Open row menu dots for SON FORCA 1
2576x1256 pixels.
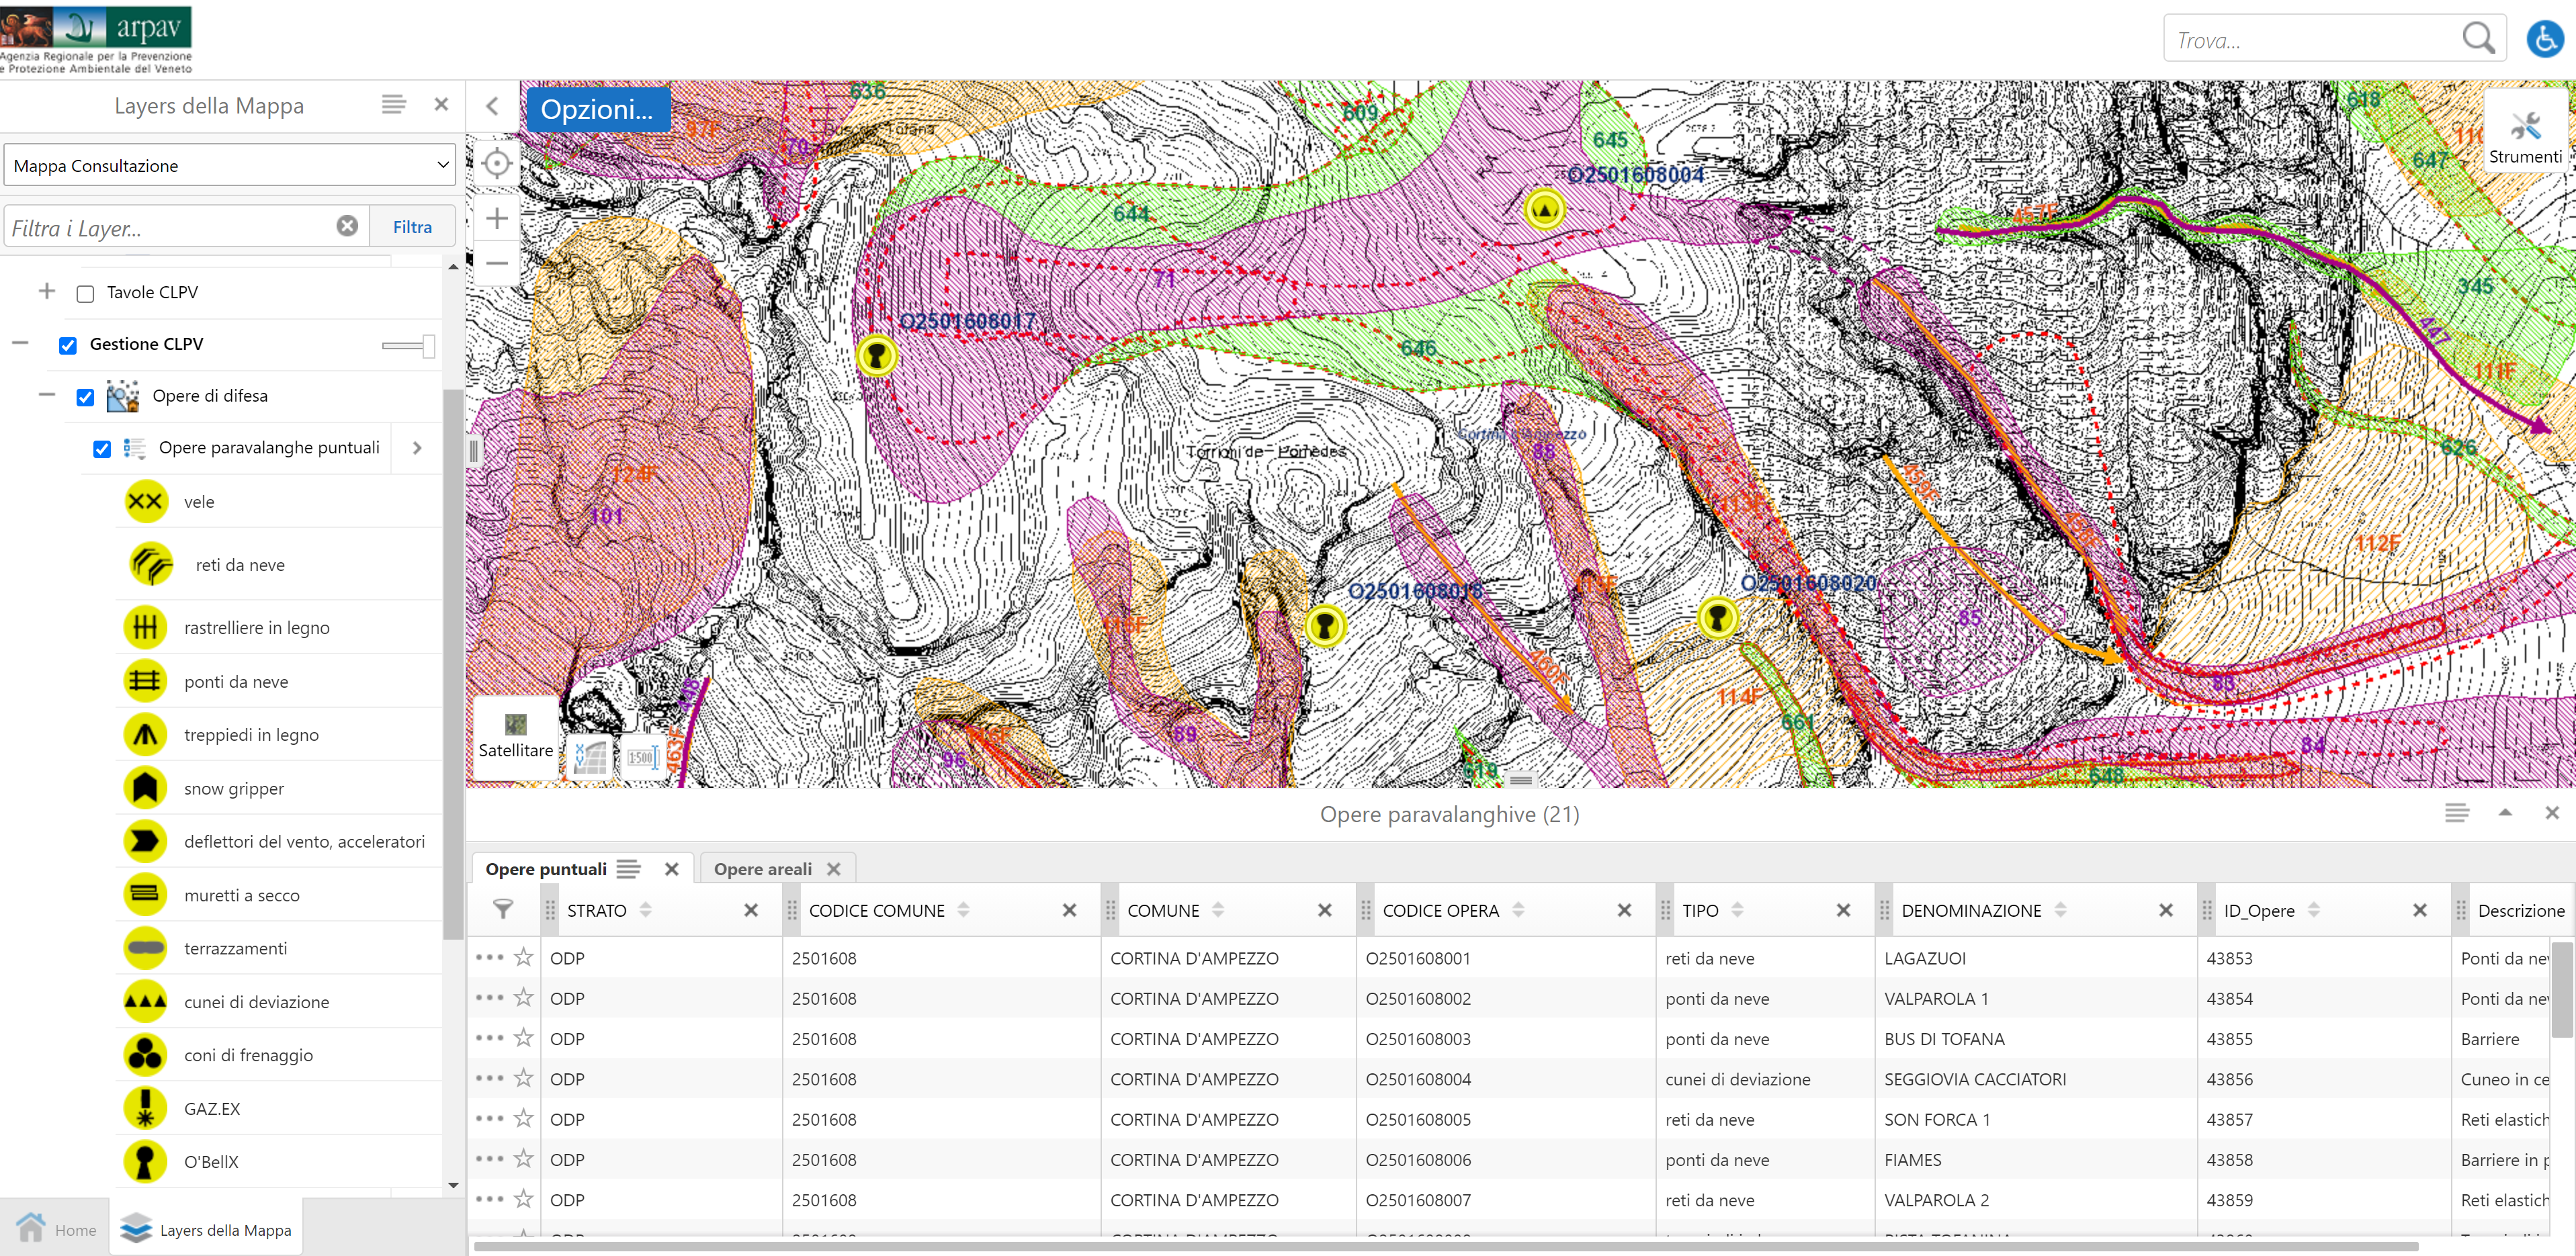click(489, 1118)
